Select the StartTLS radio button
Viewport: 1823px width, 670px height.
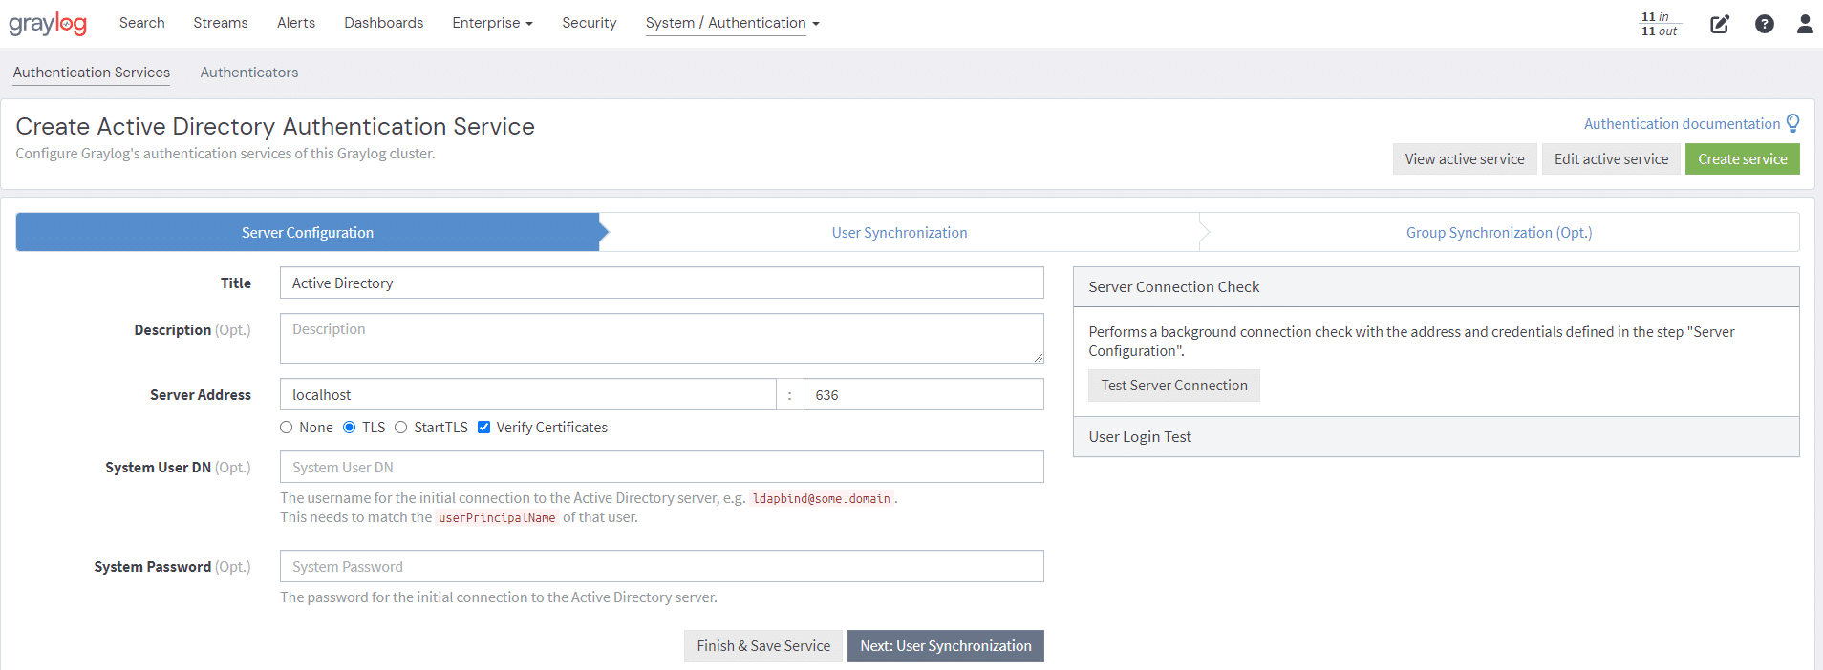[401, 428]
